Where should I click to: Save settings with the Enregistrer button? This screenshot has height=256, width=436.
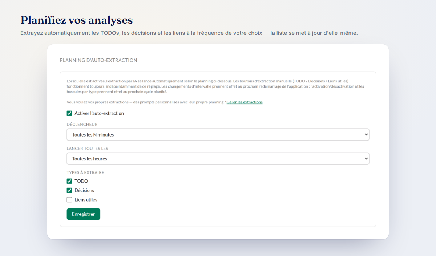click(x=83, y=214)
